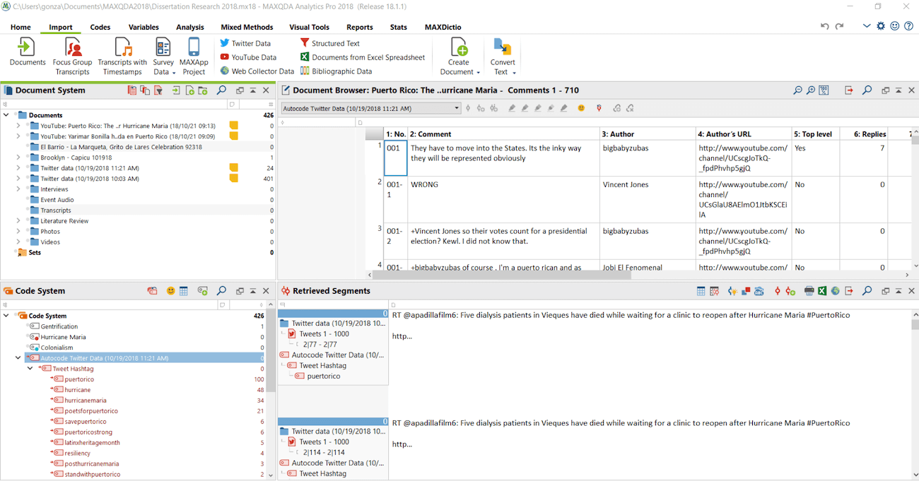Open the MAXApp Project import

[194, 57]
